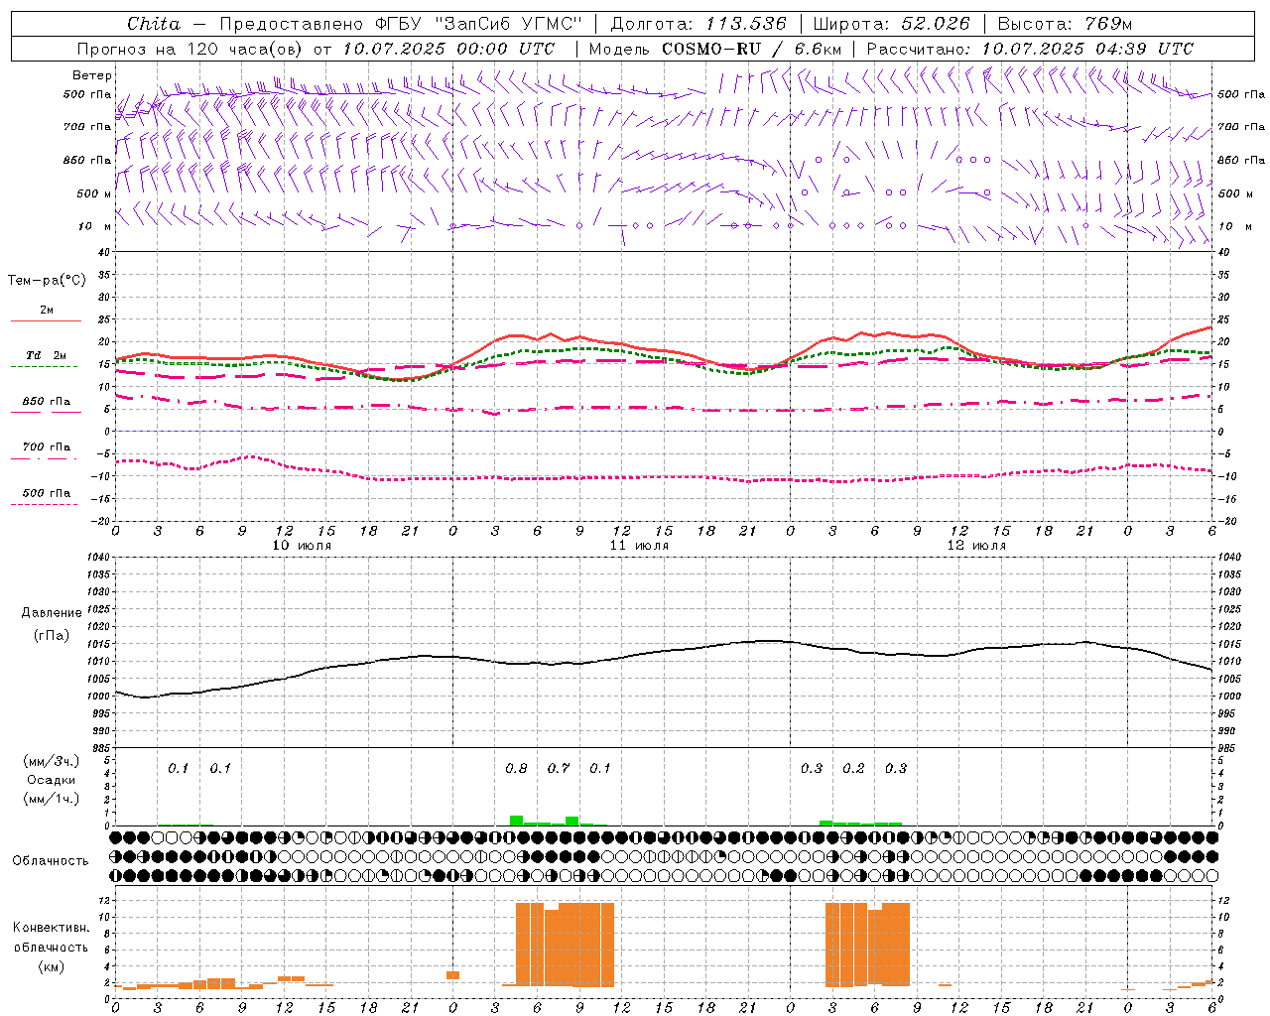Viewport: 1270px width, 1016px height.
Task: Select the model label COSMO-RU
Action: click(710, 49)
